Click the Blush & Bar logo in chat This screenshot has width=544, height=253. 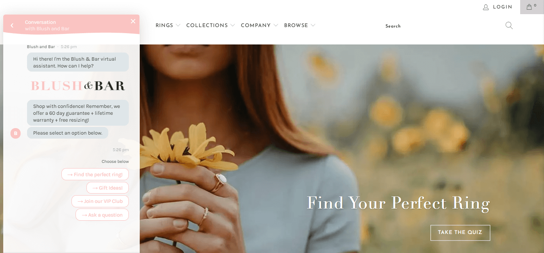point(78,86)
